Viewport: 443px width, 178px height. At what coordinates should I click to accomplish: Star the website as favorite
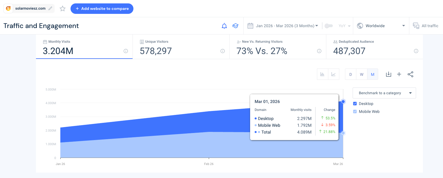(63, 9)
